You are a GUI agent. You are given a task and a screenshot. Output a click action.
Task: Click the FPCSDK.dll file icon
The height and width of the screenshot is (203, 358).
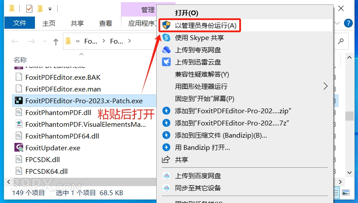(19, 159)
